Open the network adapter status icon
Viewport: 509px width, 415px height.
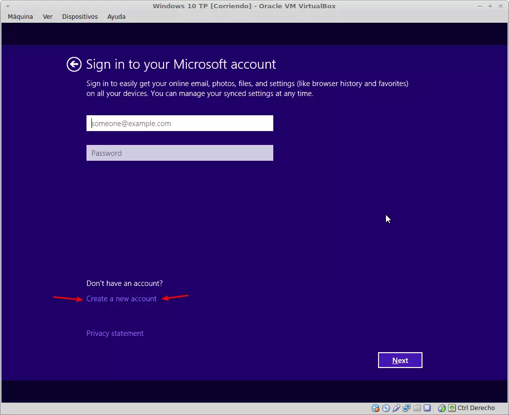[407, 408]
